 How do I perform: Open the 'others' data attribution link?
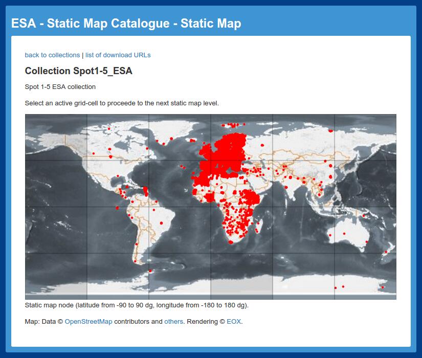click(173, 321)
